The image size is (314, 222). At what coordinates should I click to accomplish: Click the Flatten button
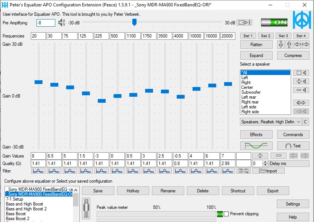[x=256, y=45]
